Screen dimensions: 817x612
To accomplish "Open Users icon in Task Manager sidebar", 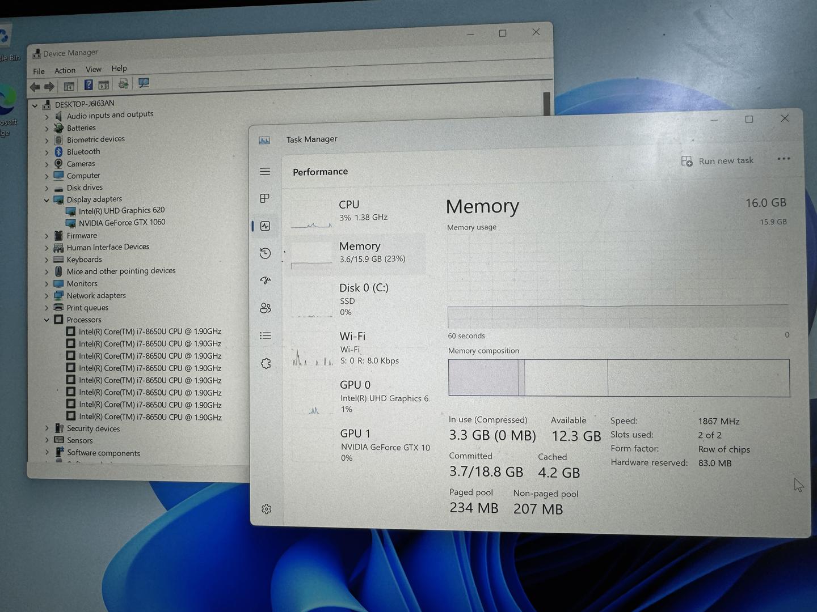I will (x=265, y=308).
